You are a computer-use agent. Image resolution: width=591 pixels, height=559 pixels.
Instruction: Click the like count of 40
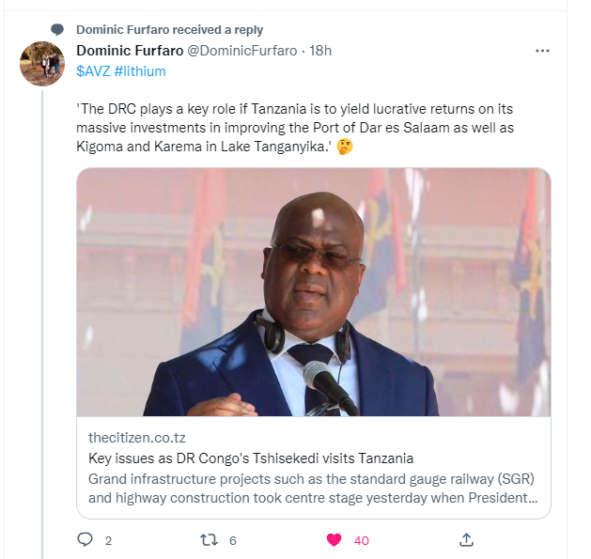pos(361,540)
